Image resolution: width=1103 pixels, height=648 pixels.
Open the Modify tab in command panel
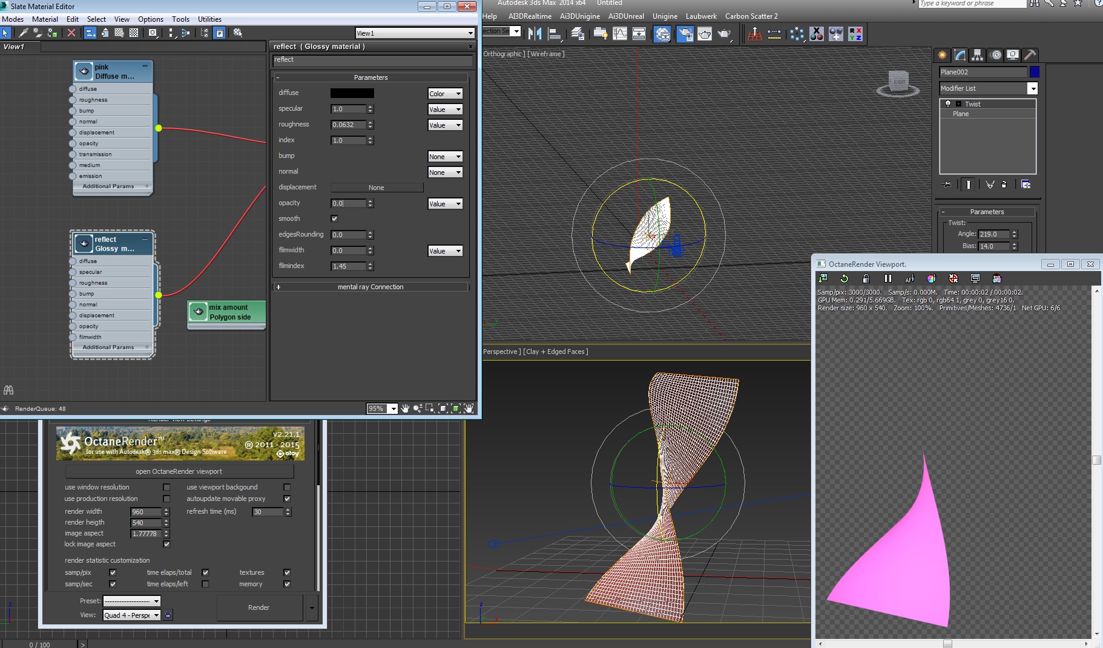(x=960, y=55)
